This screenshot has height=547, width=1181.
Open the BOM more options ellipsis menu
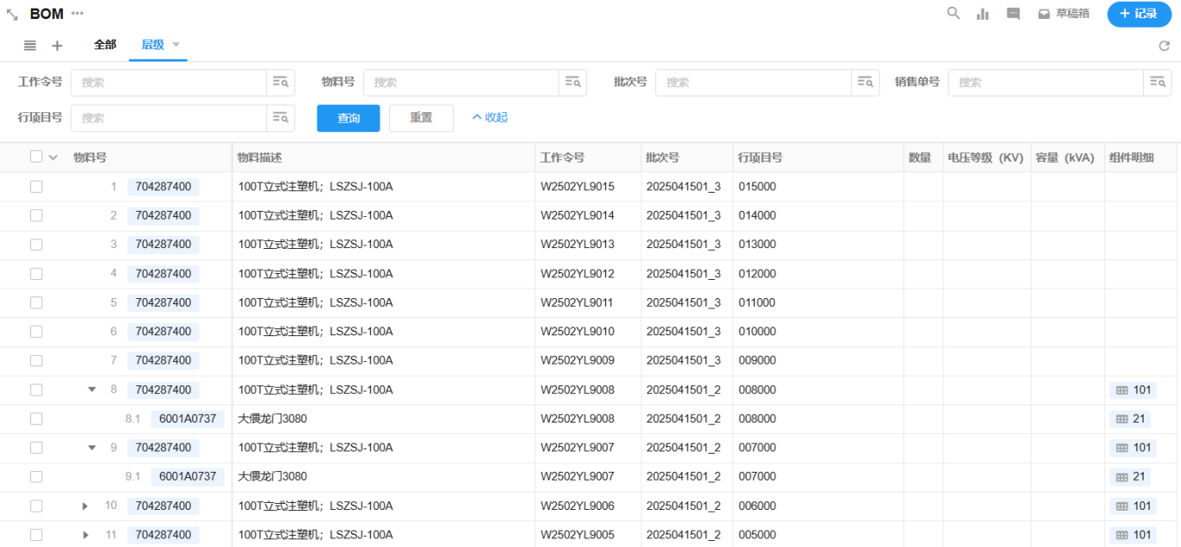[78, 14]
